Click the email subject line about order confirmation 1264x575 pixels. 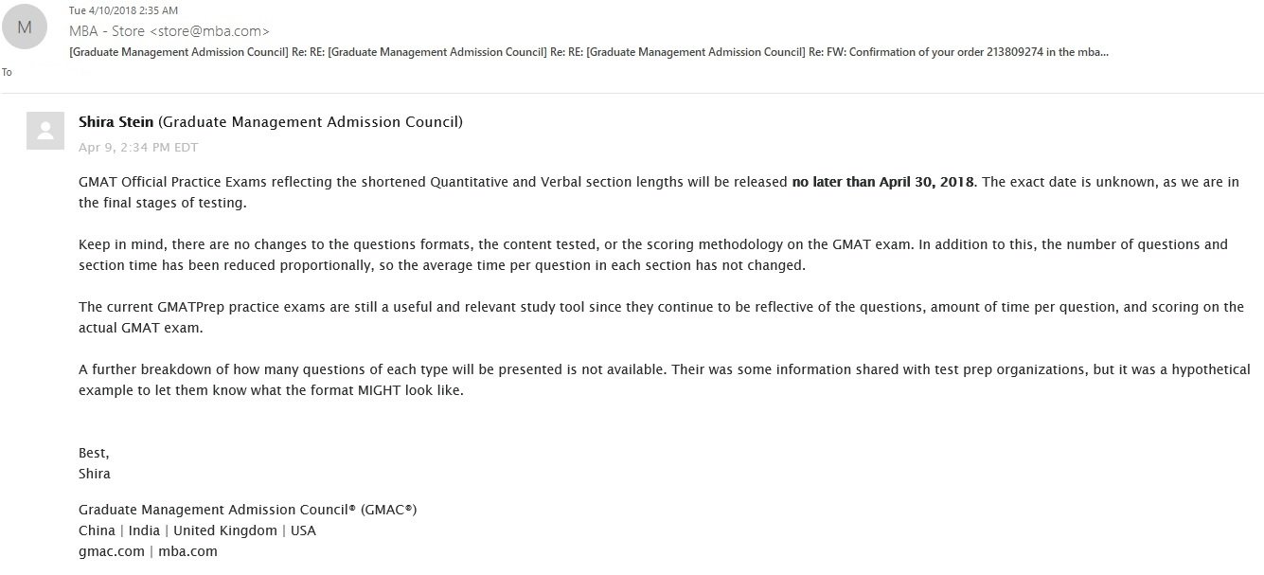click(589, 52)
